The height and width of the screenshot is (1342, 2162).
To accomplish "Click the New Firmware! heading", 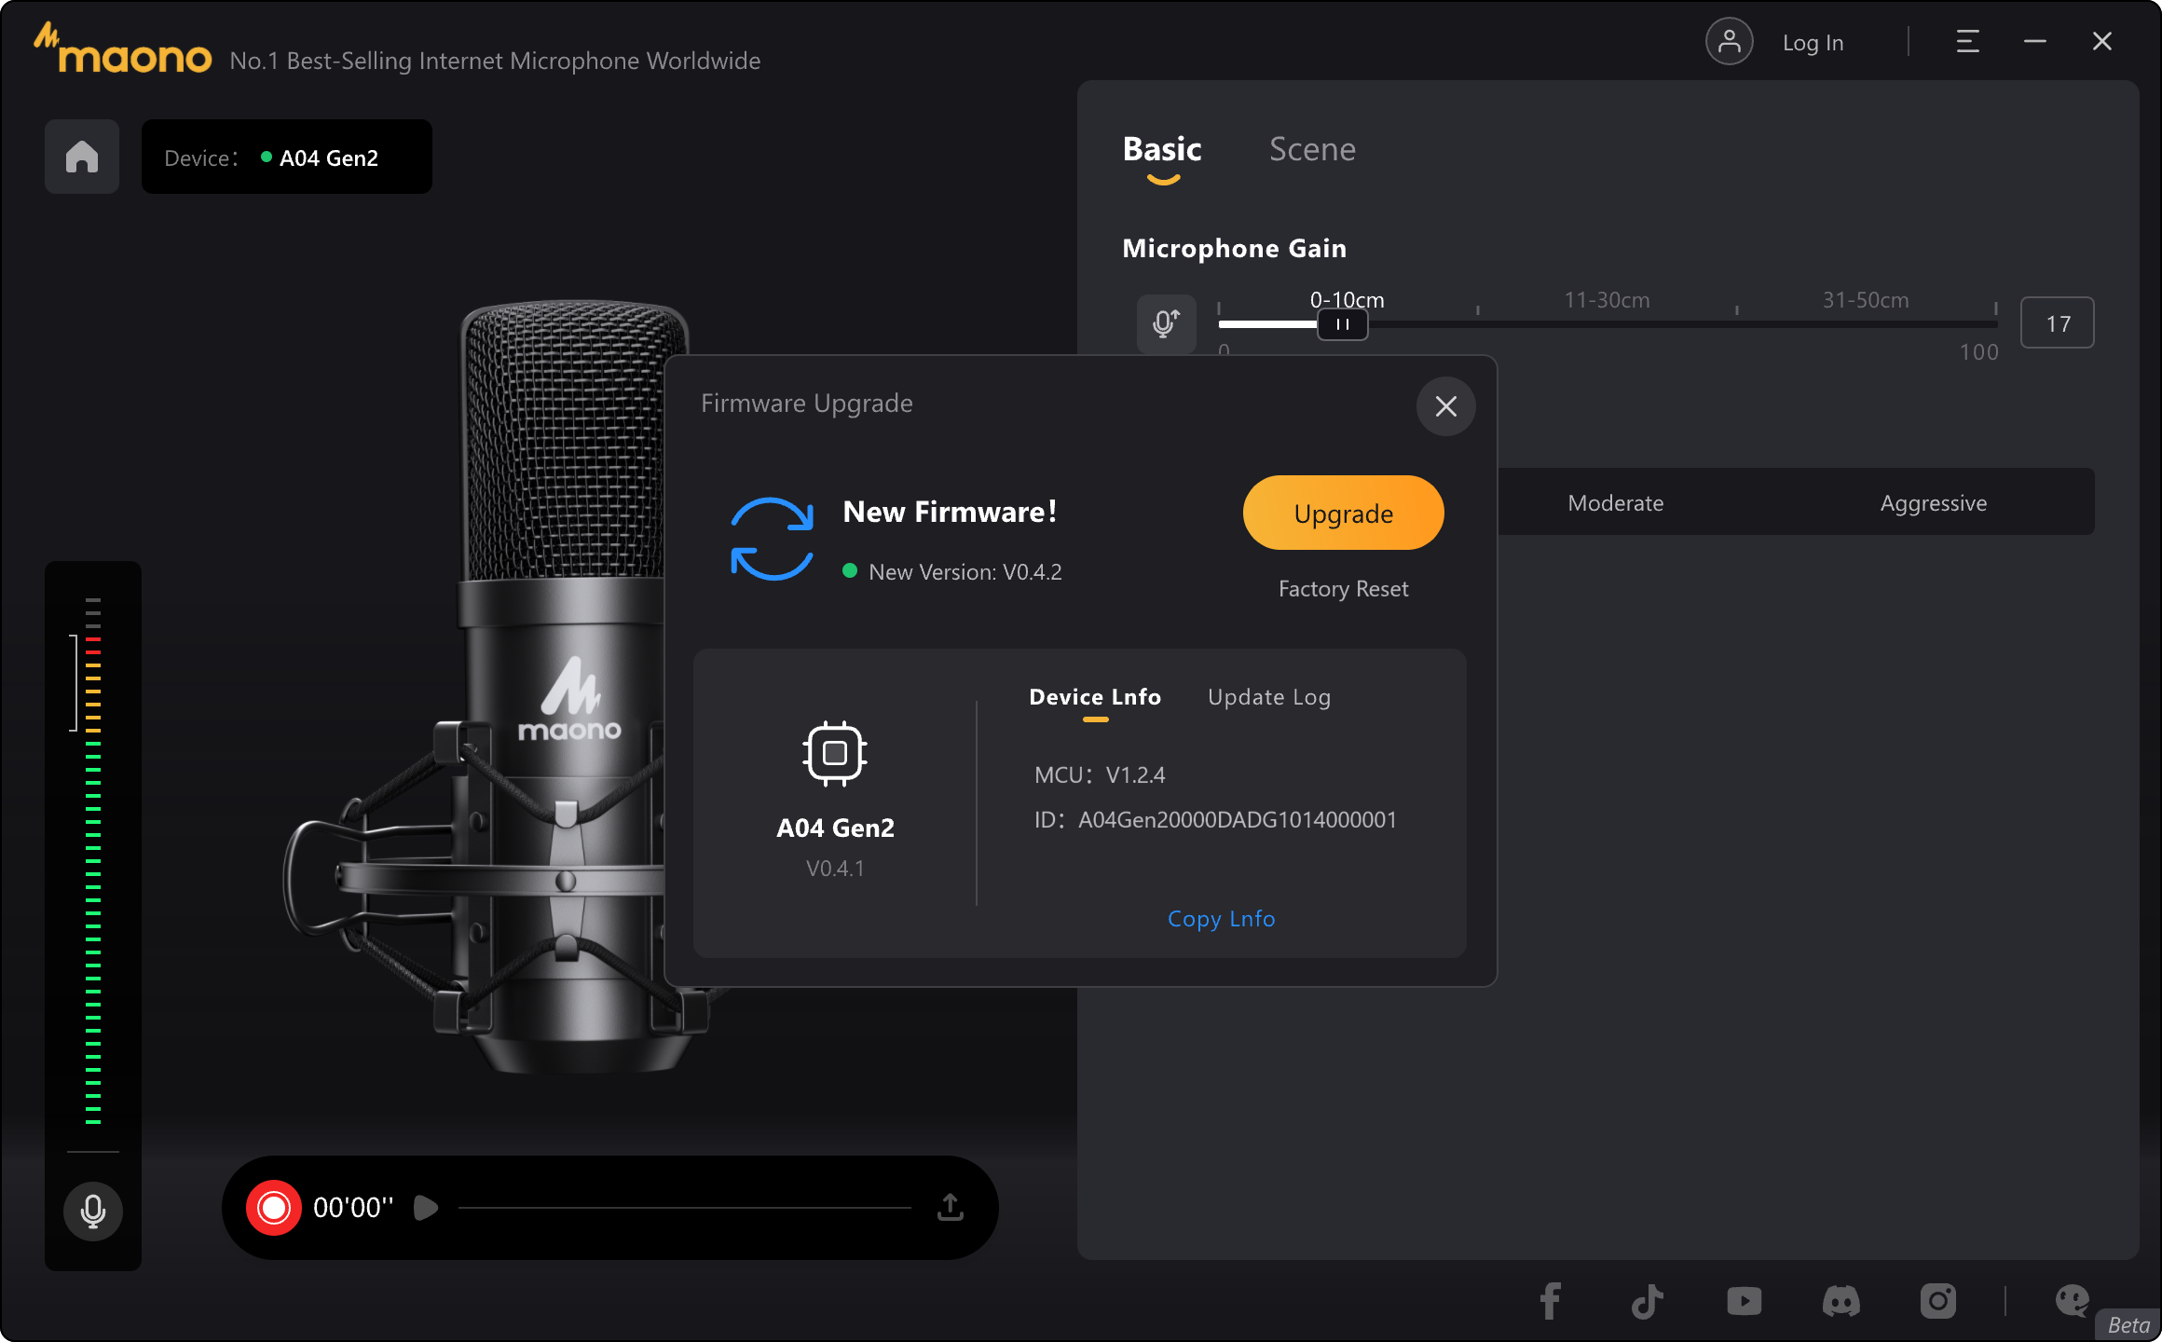I will point(950,512).
